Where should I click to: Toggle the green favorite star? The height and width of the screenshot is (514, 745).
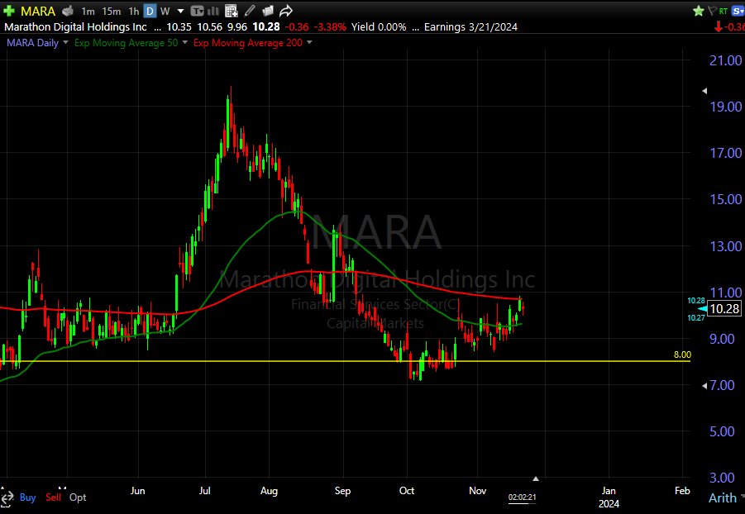(699, 11)
